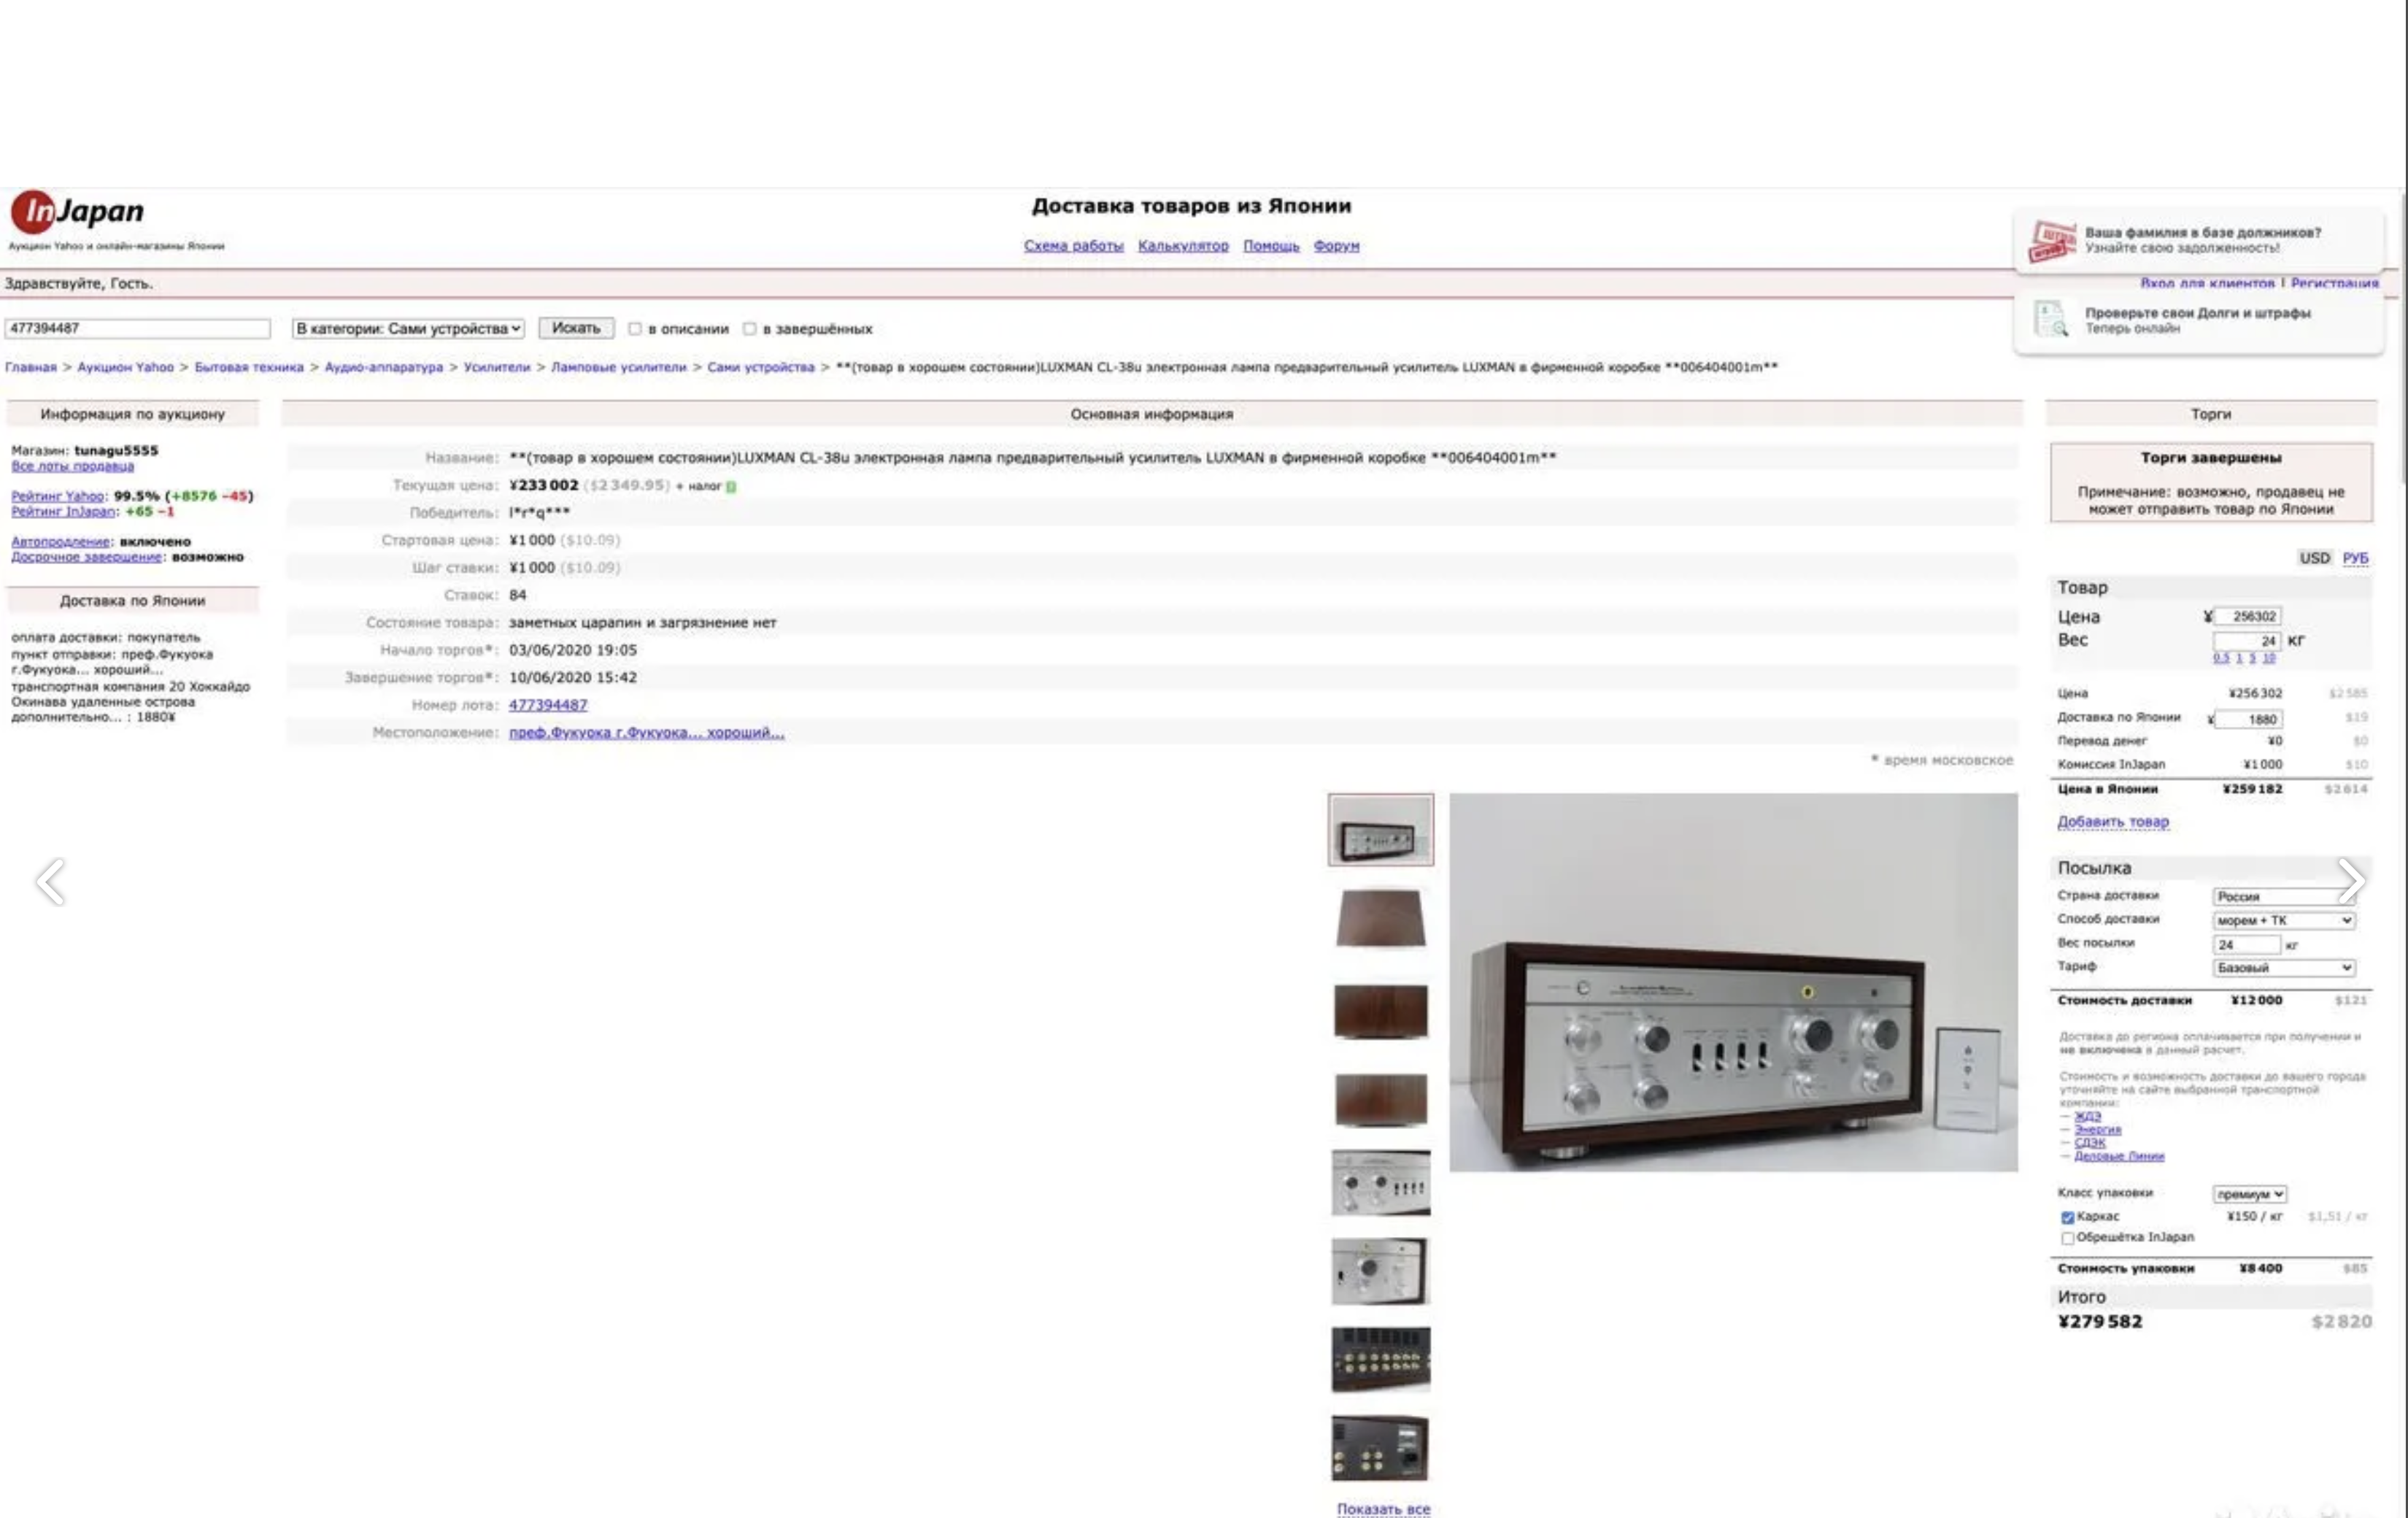
Task: Click the large amplifier main photo
Action: [1733, 982]
